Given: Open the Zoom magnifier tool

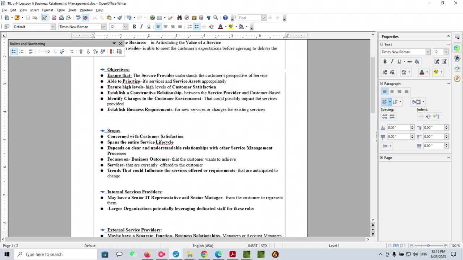Looking at the screenshot, I should pos(216,17).
